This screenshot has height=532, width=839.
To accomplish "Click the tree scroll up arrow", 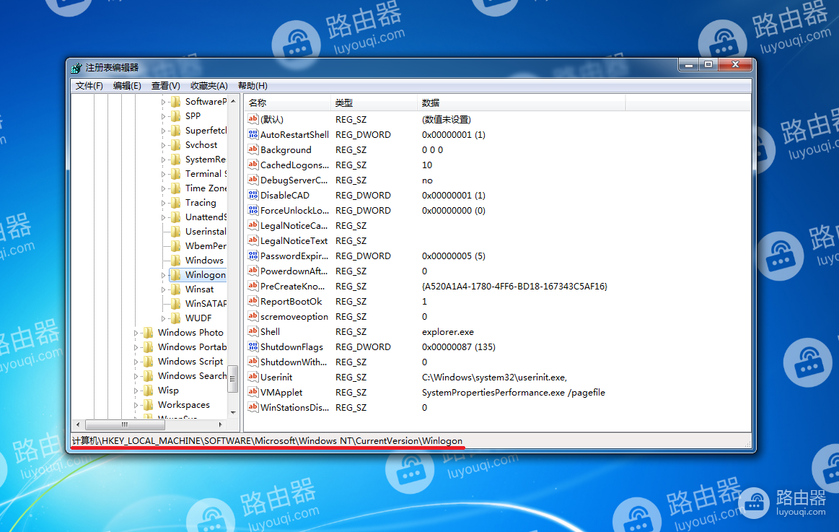I will pos(233,101).
